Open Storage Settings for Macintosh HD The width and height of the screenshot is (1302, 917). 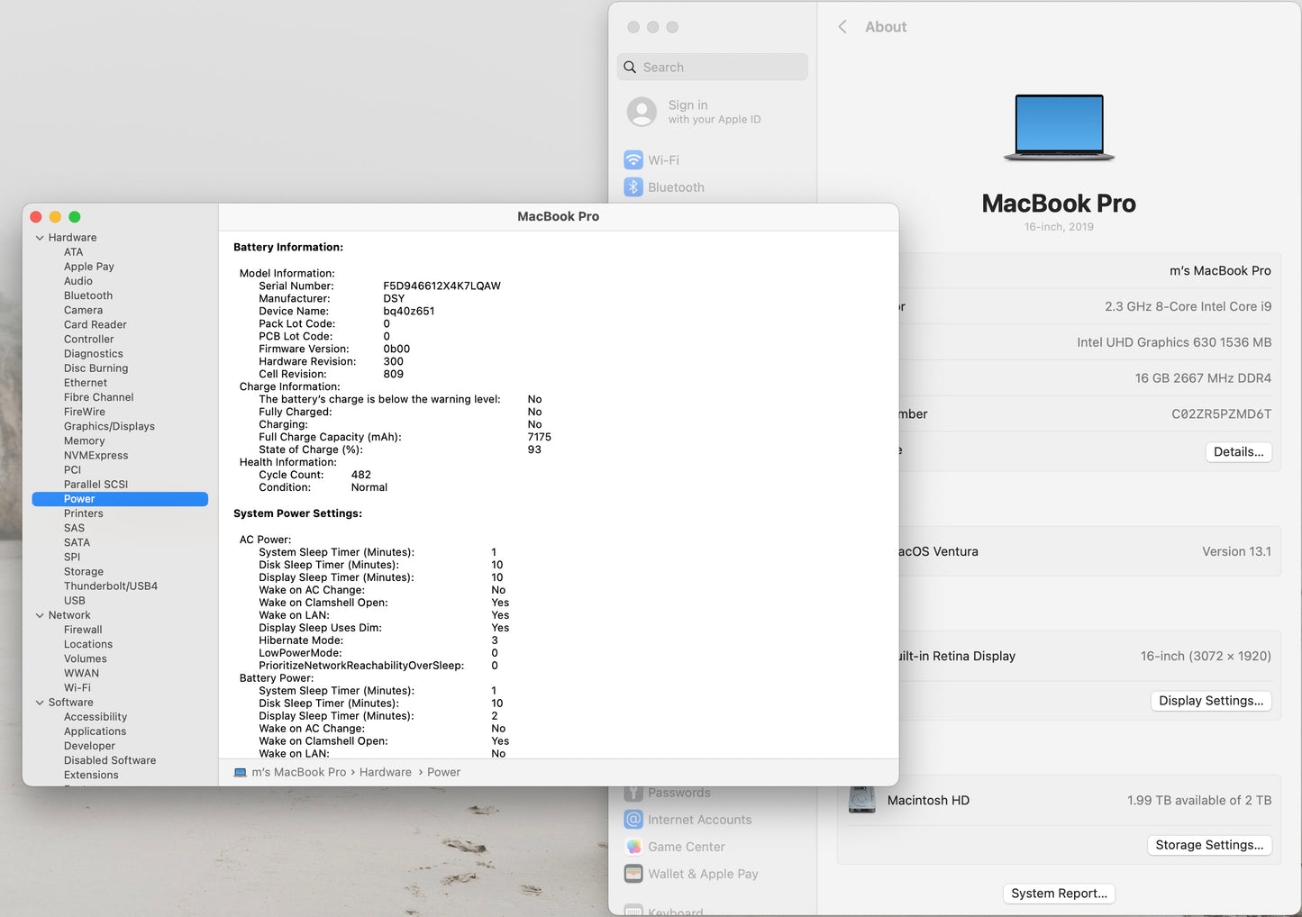pos(1209,844)
